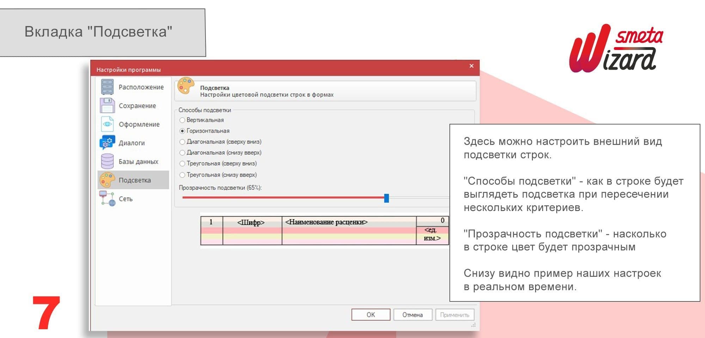Open the Сеть network icon
The width and height of the screenshot is (705, 338).
point(107,199)
